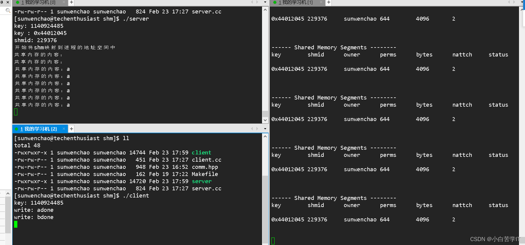Click the search magnifier icon in the left panel
The image size is (525, 245).
pyautogui.click(x=8, y=10)
